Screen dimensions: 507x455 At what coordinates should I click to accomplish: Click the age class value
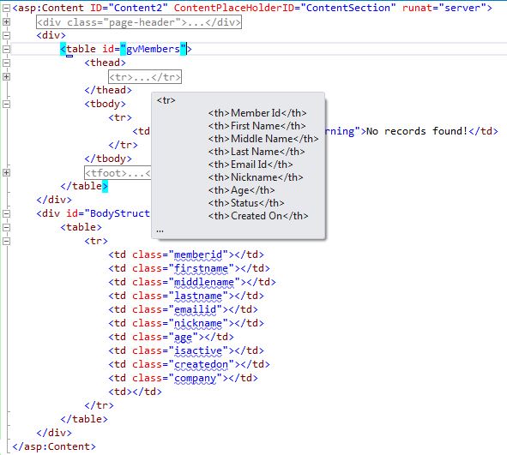click(184, 337)
